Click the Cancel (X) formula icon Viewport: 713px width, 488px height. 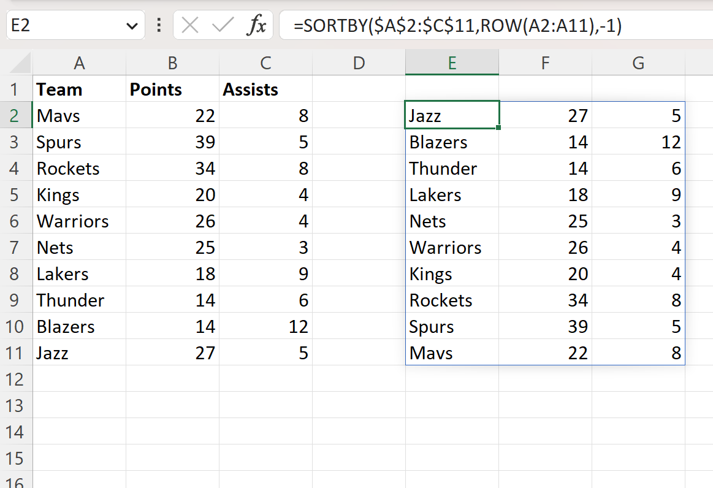(190, 25)
